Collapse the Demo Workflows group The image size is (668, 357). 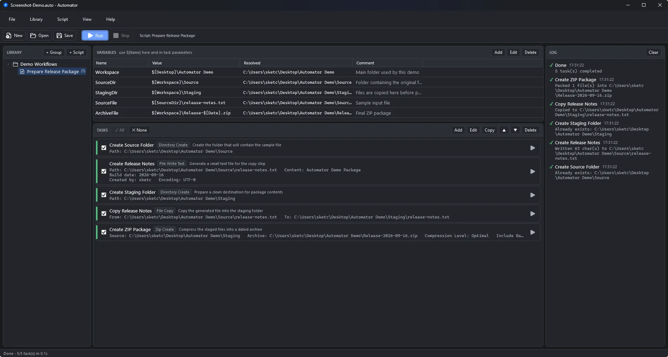click(8, 64)
